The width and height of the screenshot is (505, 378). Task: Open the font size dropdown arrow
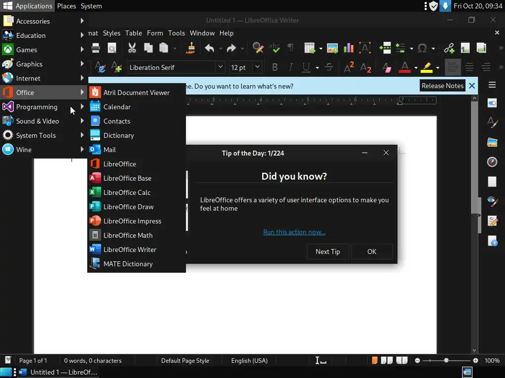pyautogui.click(x=257, y=67)
